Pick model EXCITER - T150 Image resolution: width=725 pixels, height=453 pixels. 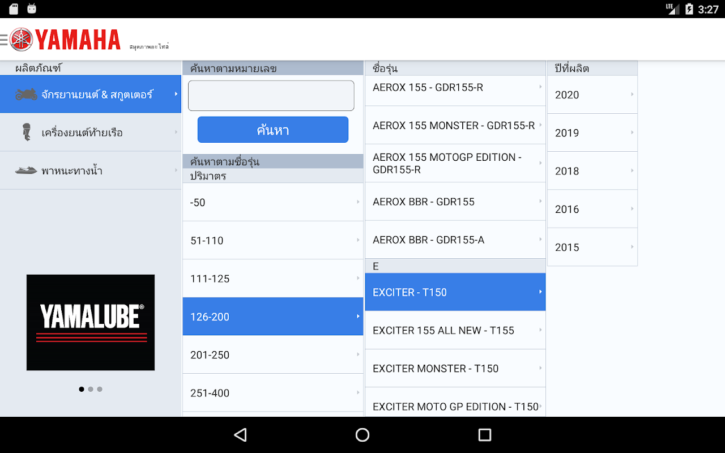coord(455,292)
